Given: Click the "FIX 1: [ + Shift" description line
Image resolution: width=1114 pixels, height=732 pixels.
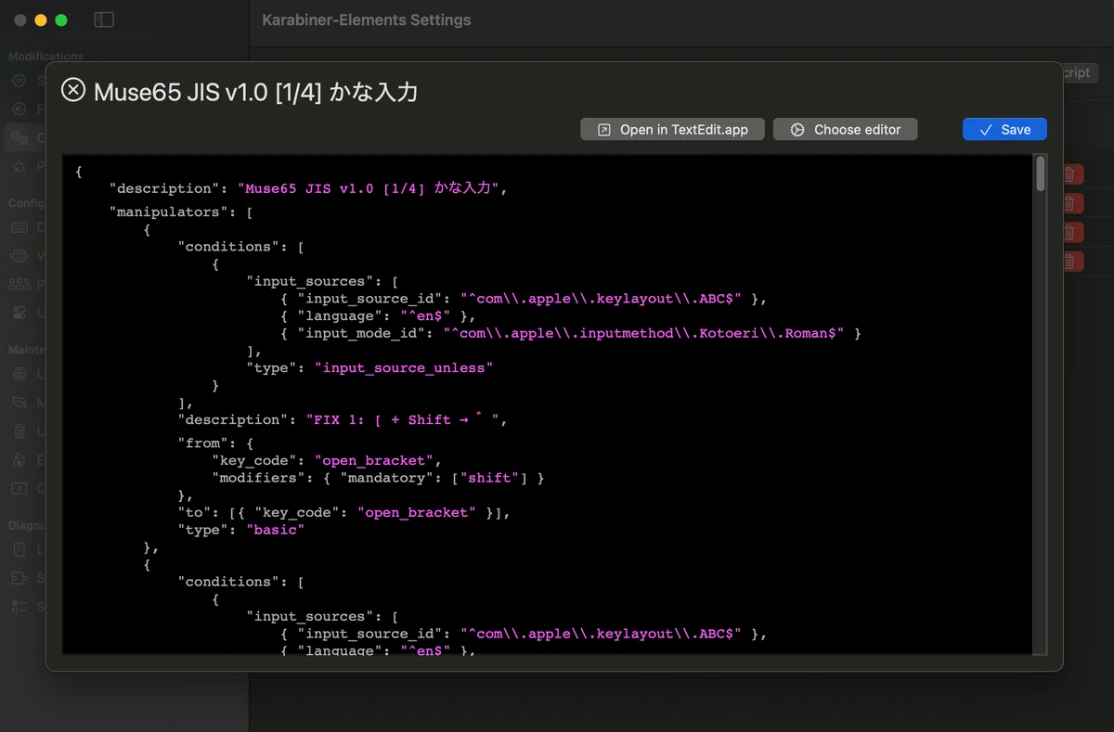Looking at the screenshot, I should pos(343,419).
